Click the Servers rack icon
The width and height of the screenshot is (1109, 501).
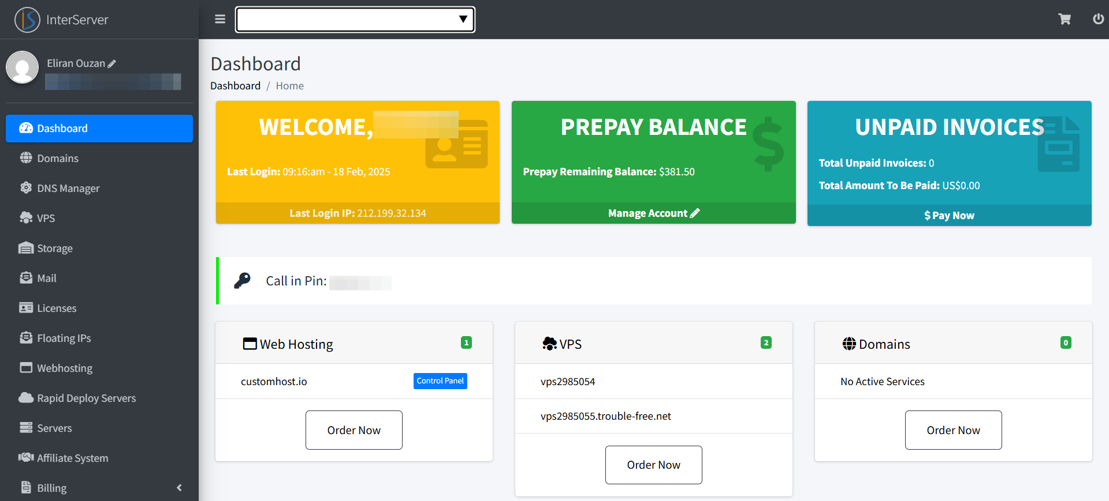tap(26, 428)
